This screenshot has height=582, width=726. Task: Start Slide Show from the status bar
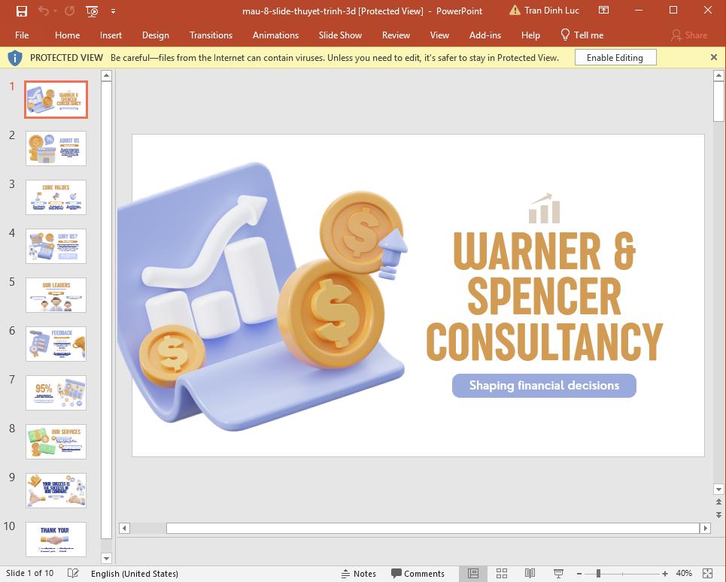[x=557, y=573]
